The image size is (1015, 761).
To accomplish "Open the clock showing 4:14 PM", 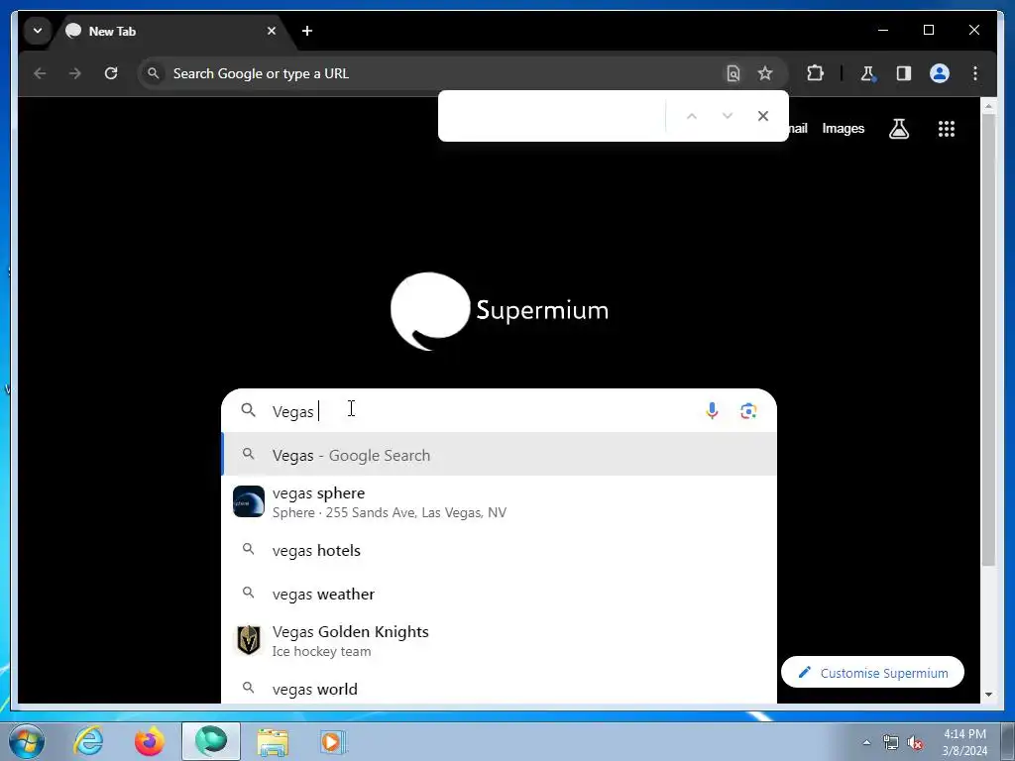I will coord(964,742).
